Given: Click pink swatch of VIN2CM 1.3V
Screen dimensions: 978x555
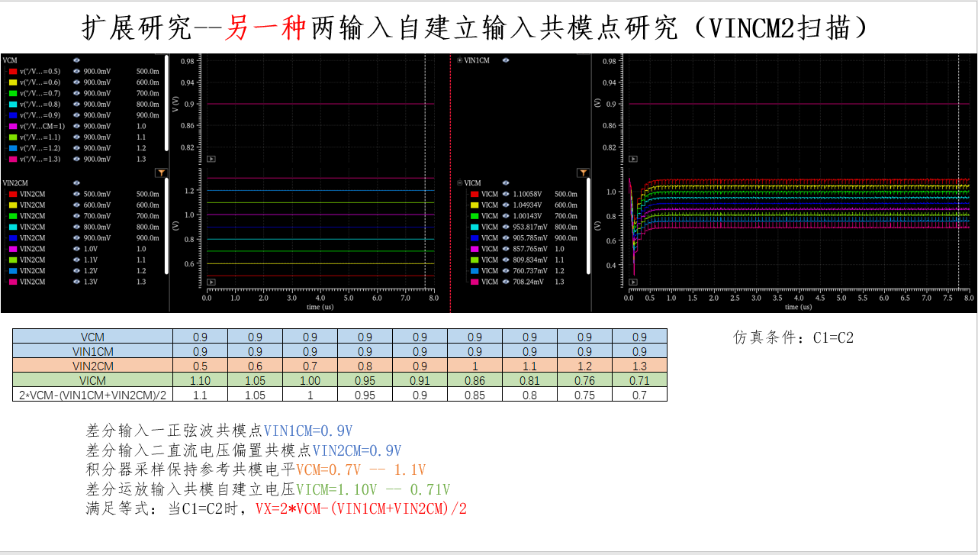Looking at the screenshot, I should click(13, 282).
